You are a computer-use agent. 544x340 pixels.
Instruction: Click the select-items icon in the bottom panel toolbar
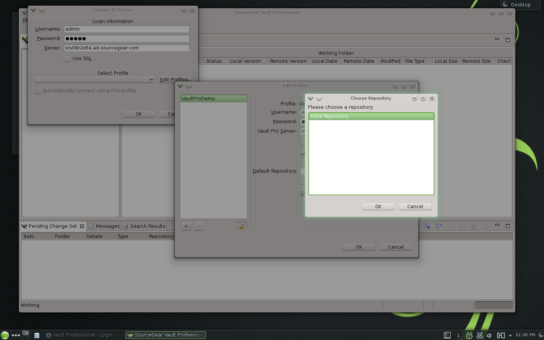[x=427, y=226]
